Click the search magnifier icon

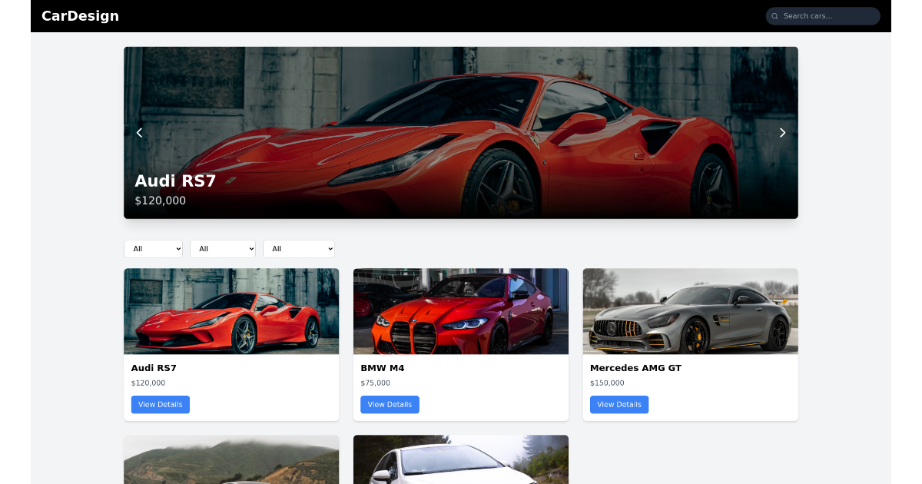[x=776, y=15]
